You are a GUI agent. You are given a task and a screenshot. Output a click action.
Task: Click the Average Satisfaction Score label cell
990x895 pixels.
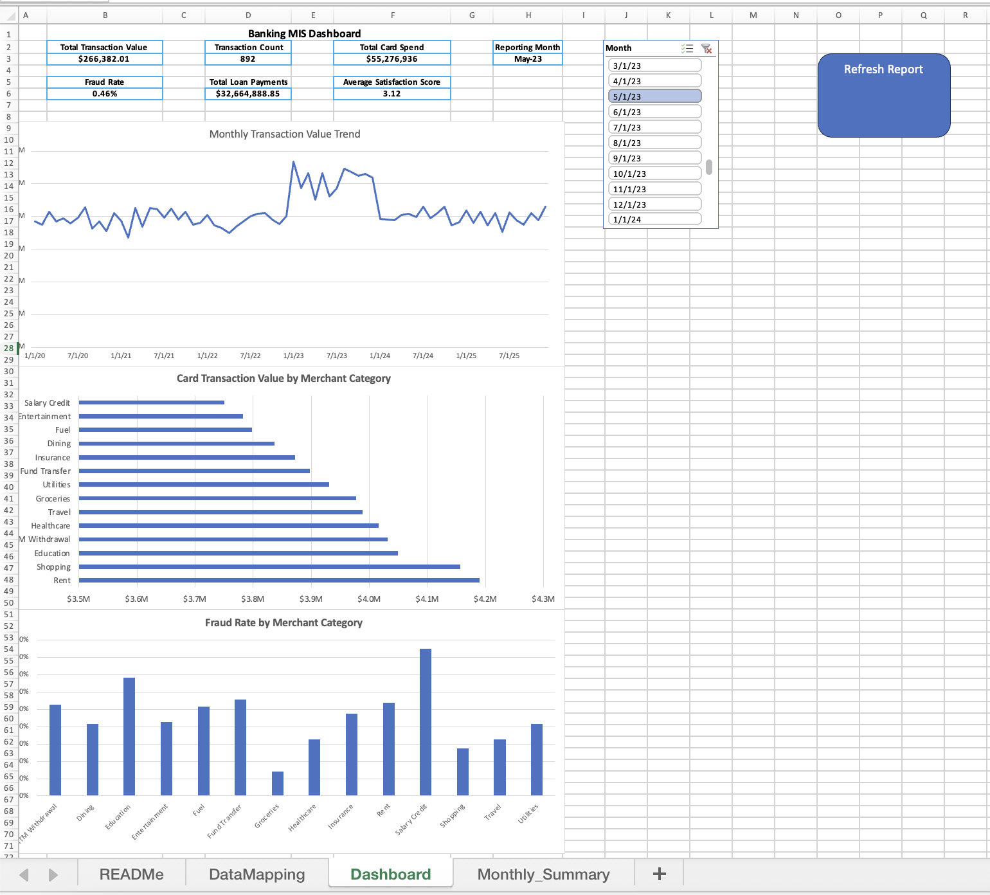pos(392,82)
